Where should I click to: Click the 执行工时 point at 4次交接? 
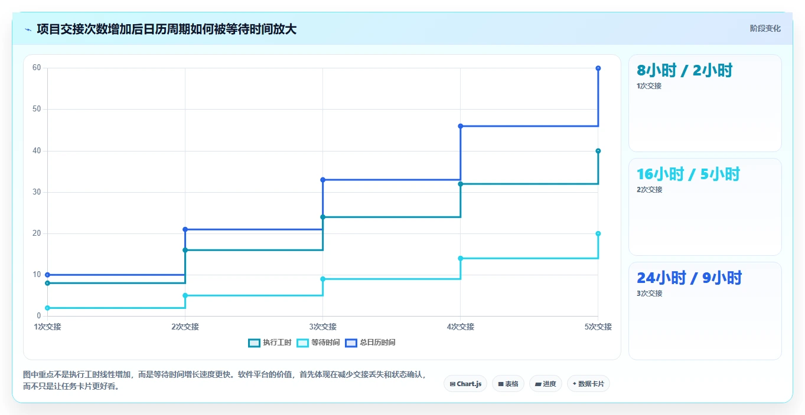pos(461,184)
